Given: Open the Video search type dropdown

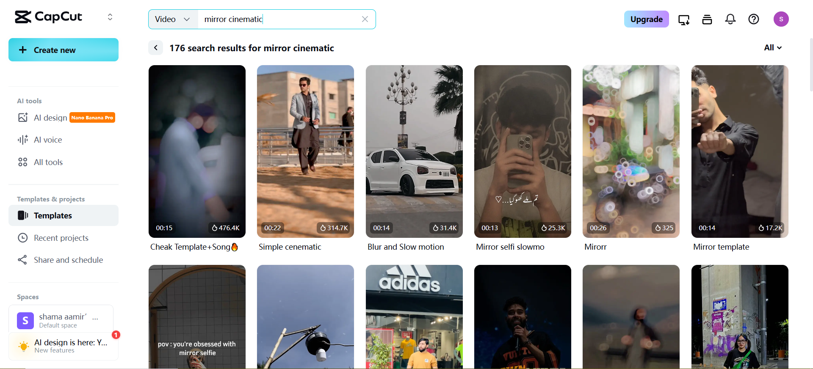Looking at the screenshot, I should coord(173,19).
